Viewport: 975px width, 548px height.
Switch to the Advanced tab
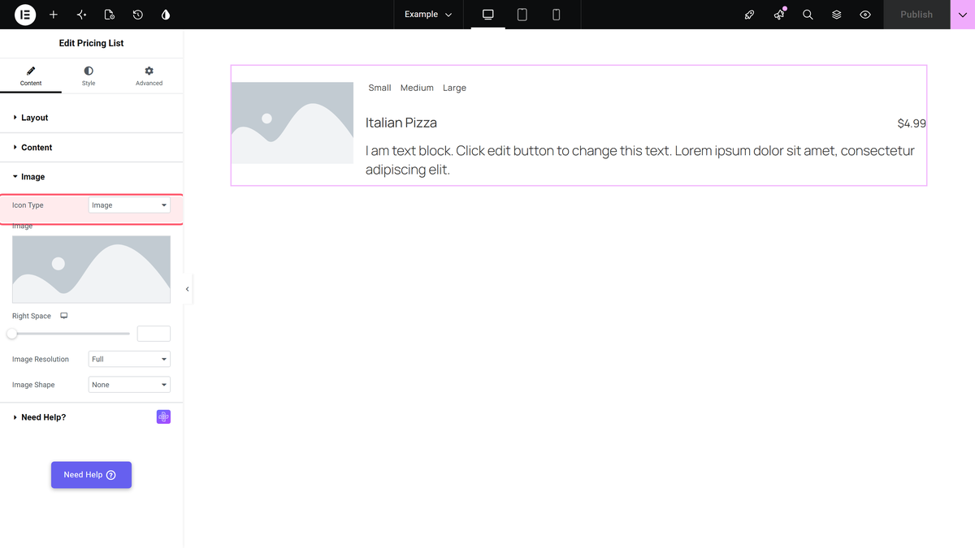(x=149, y=76)
